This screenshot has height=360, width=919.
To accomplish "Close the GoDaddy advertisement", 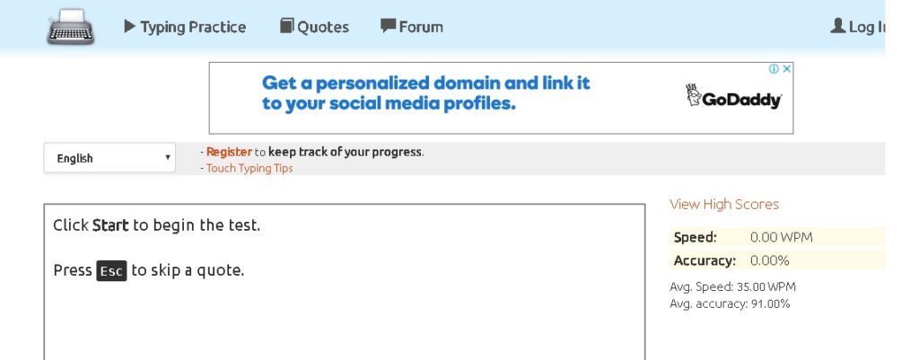I will tap(787, 68).
